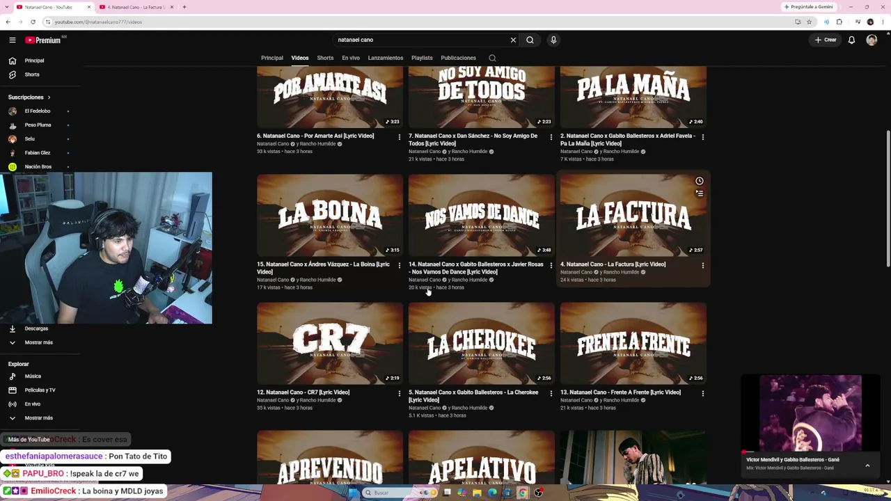Add La Factura to the queue
This screenshot has height=501, width=891.
[700, 193]
